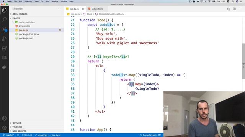The image size is (245, 137).
Task: Click line number 33 in gutter
Action: point(72,75)
